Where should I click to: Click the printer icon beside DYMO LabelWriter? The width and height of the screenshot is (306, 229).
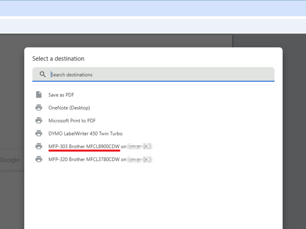39,133
